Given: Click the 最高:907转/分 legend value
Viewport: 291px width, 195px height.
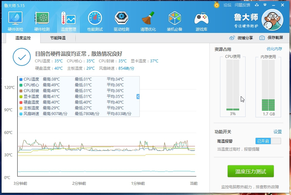Looking at the screenshot, I should (55, 114).
